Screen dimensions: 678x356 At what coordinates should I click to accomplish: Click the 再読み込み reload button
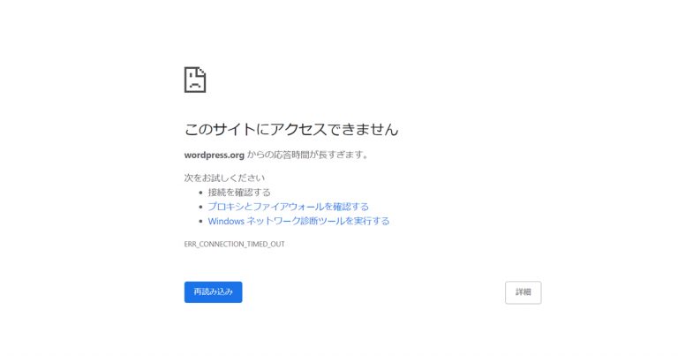click(213, 292)
